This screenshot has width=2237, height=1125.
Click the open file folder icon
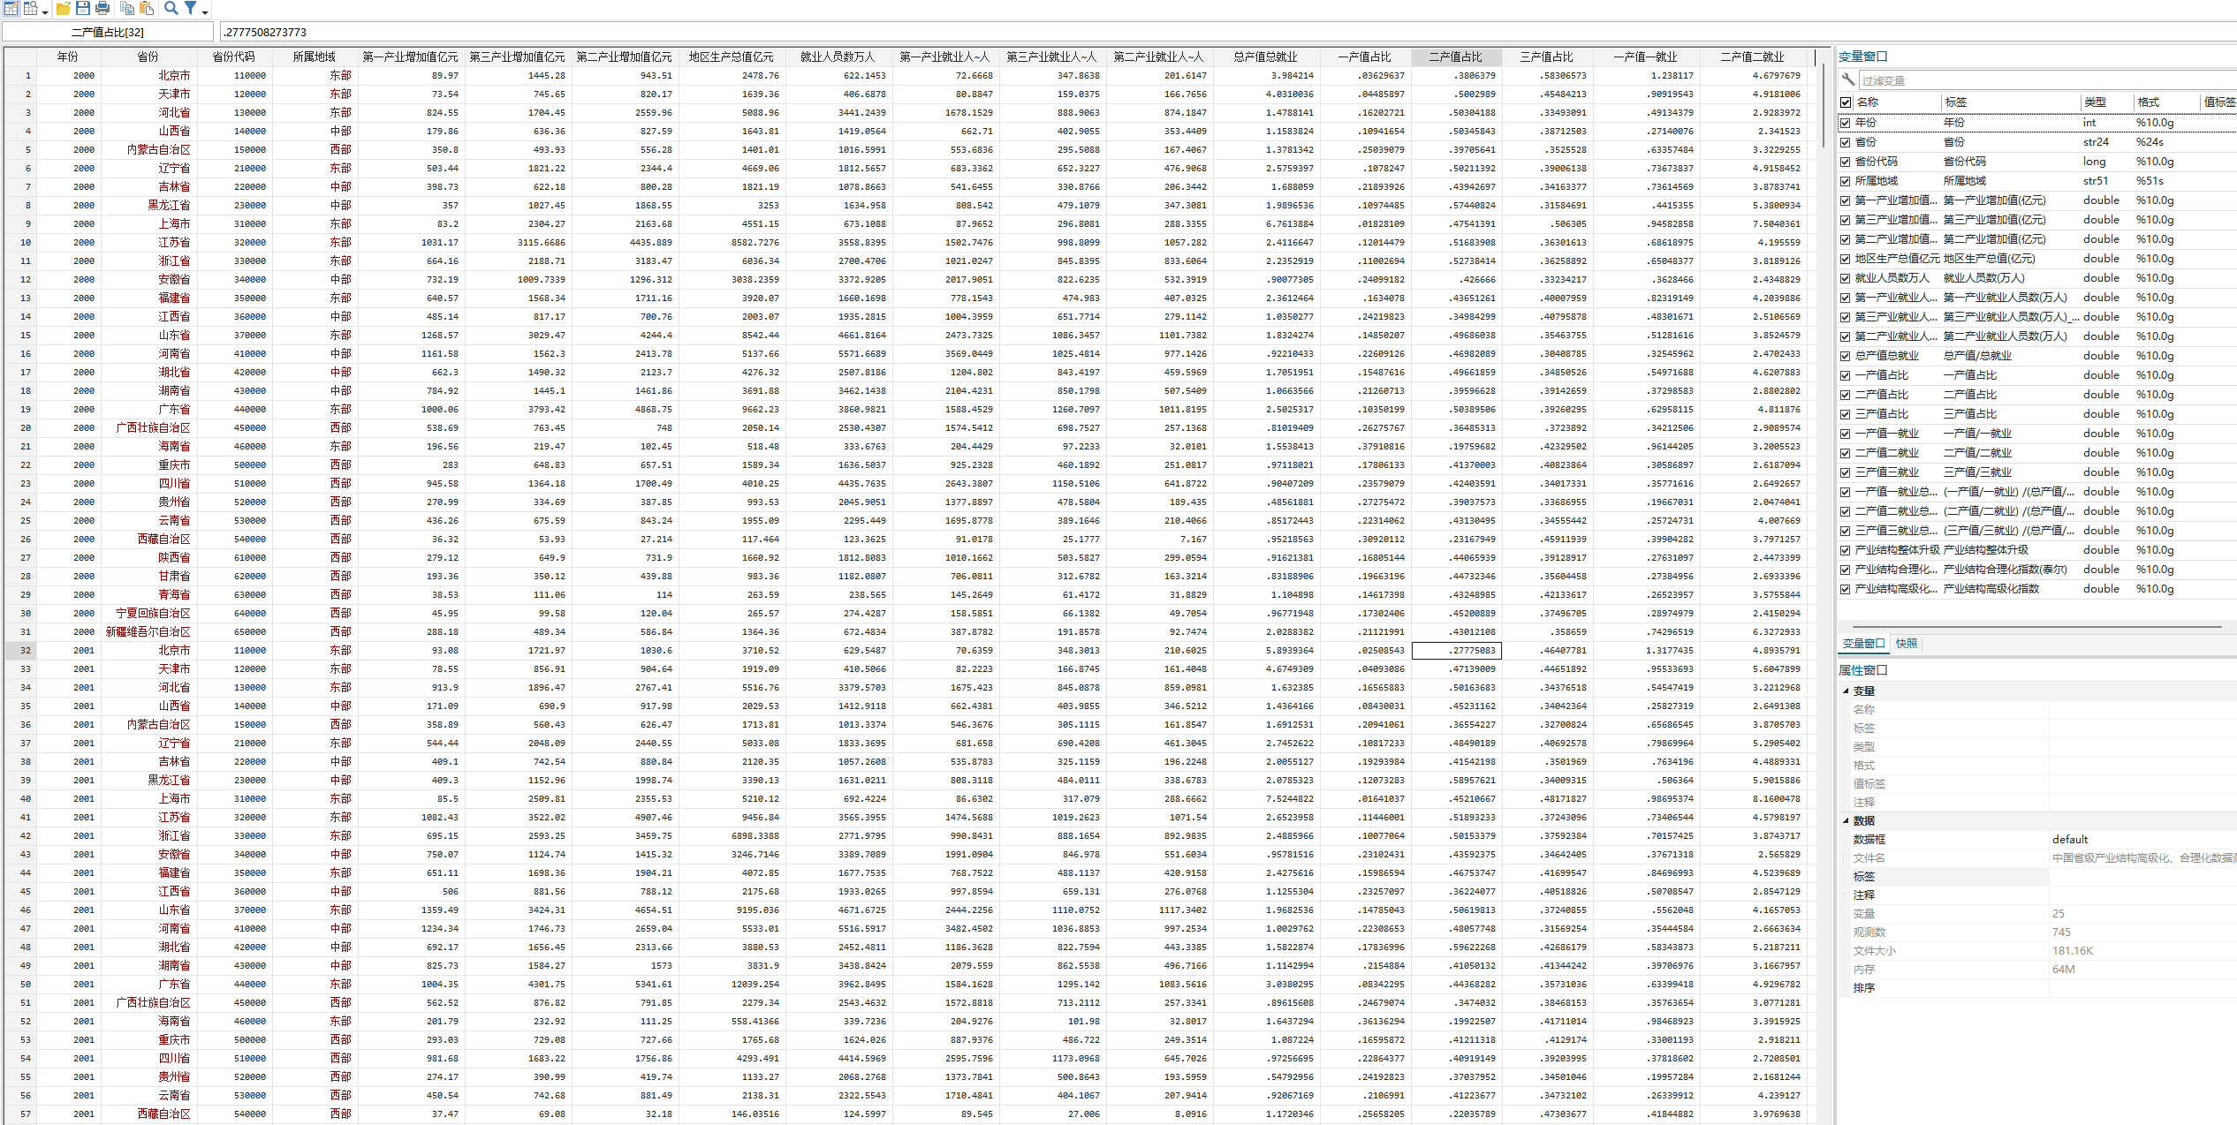(x=64, y=8)
